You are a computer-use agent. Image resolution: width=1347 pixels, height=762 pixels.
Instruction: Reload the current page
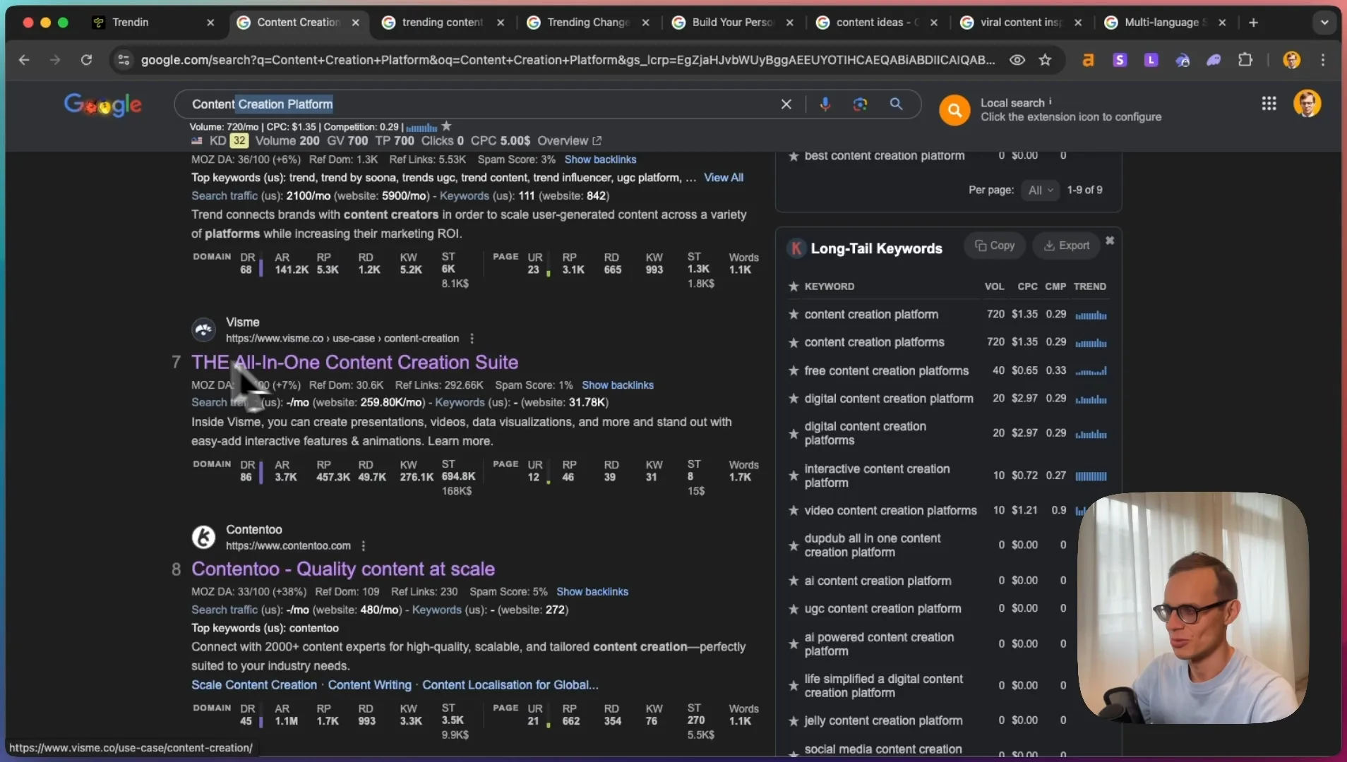click(86, 60)
